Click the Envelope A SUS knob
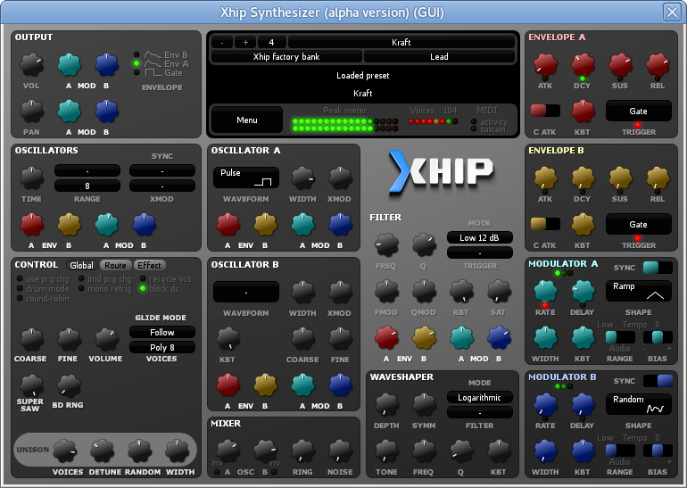The height and width of the screenshot is (488, 687). [620, 65]
